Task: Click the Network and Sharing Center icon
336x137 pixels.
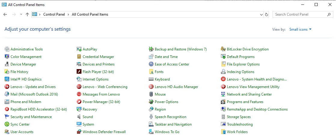Action: tap(223, 94)
